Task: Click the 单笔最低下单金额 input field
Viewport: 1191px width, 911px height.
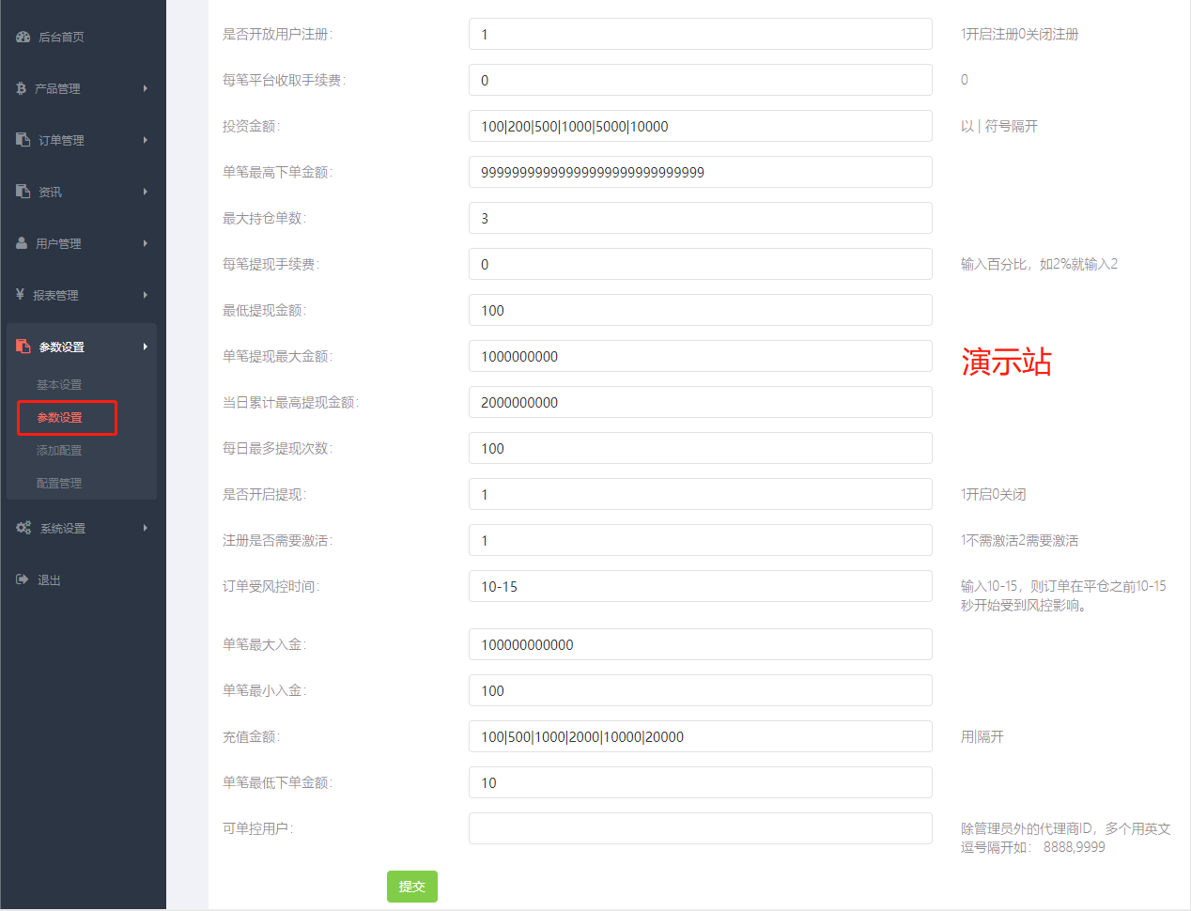Action: point(701,782)
